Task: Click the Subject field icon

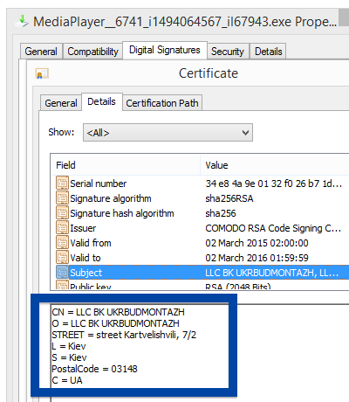Action: coord(62,273)
